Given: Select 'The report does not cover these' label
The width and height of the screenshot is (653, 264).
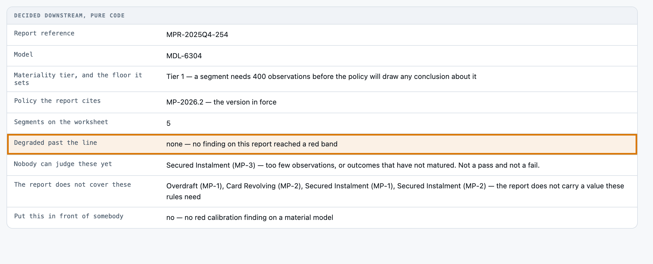Looking at the screenshot, I should [72, 185].
